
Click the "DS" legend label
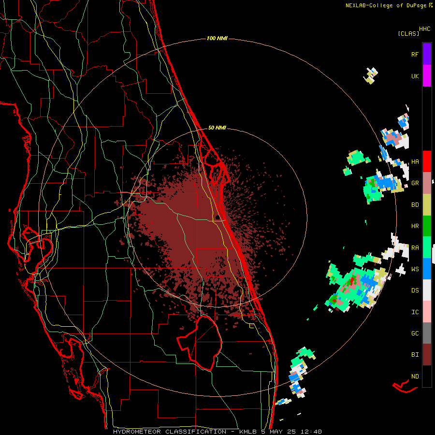[x=415, y=290]
